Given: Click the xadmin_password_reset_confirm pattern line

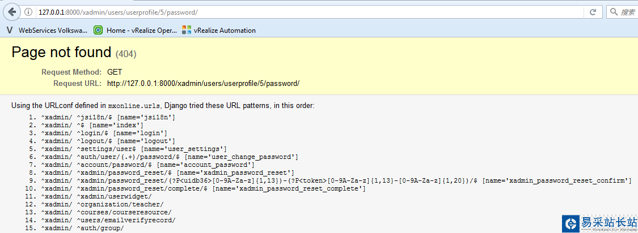Looking at the screenshot, I should pos(336,180).
